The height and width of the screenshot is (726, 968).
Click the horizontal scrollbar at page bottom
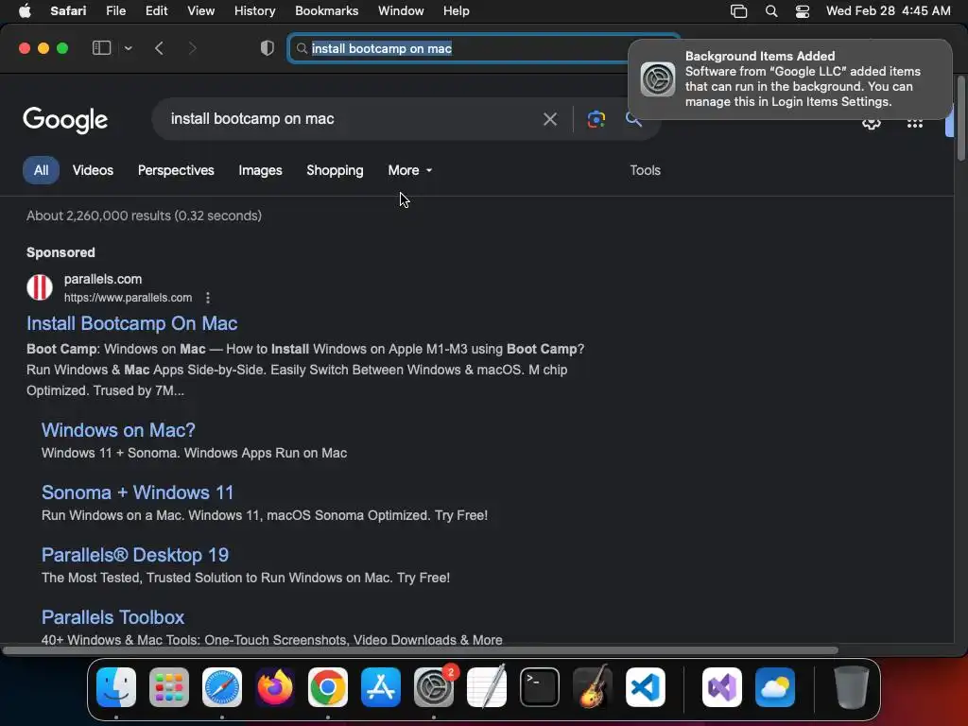(420, 650)
